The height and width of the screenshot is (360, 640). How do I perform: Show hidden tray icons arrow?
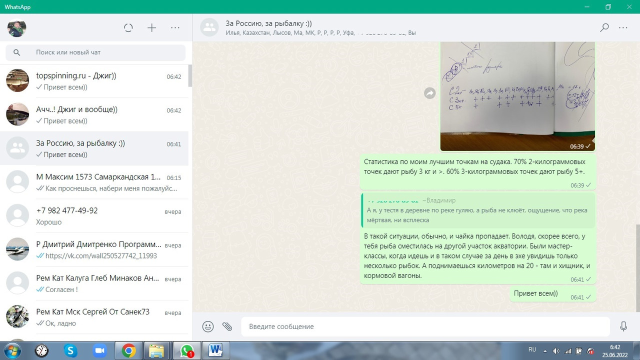(545, 350)
